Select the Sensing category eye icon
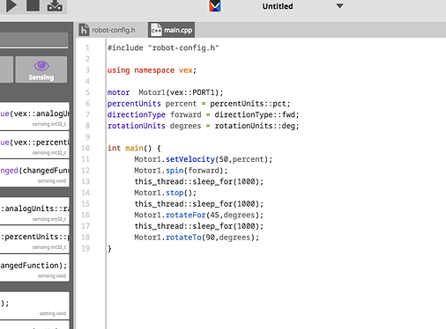This screenshot has height=329, width=446. tap(41, 66)
